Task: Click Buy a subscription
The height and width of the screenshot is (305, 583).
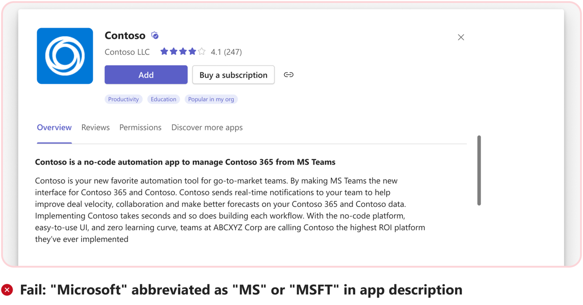Action: [233, 74]
